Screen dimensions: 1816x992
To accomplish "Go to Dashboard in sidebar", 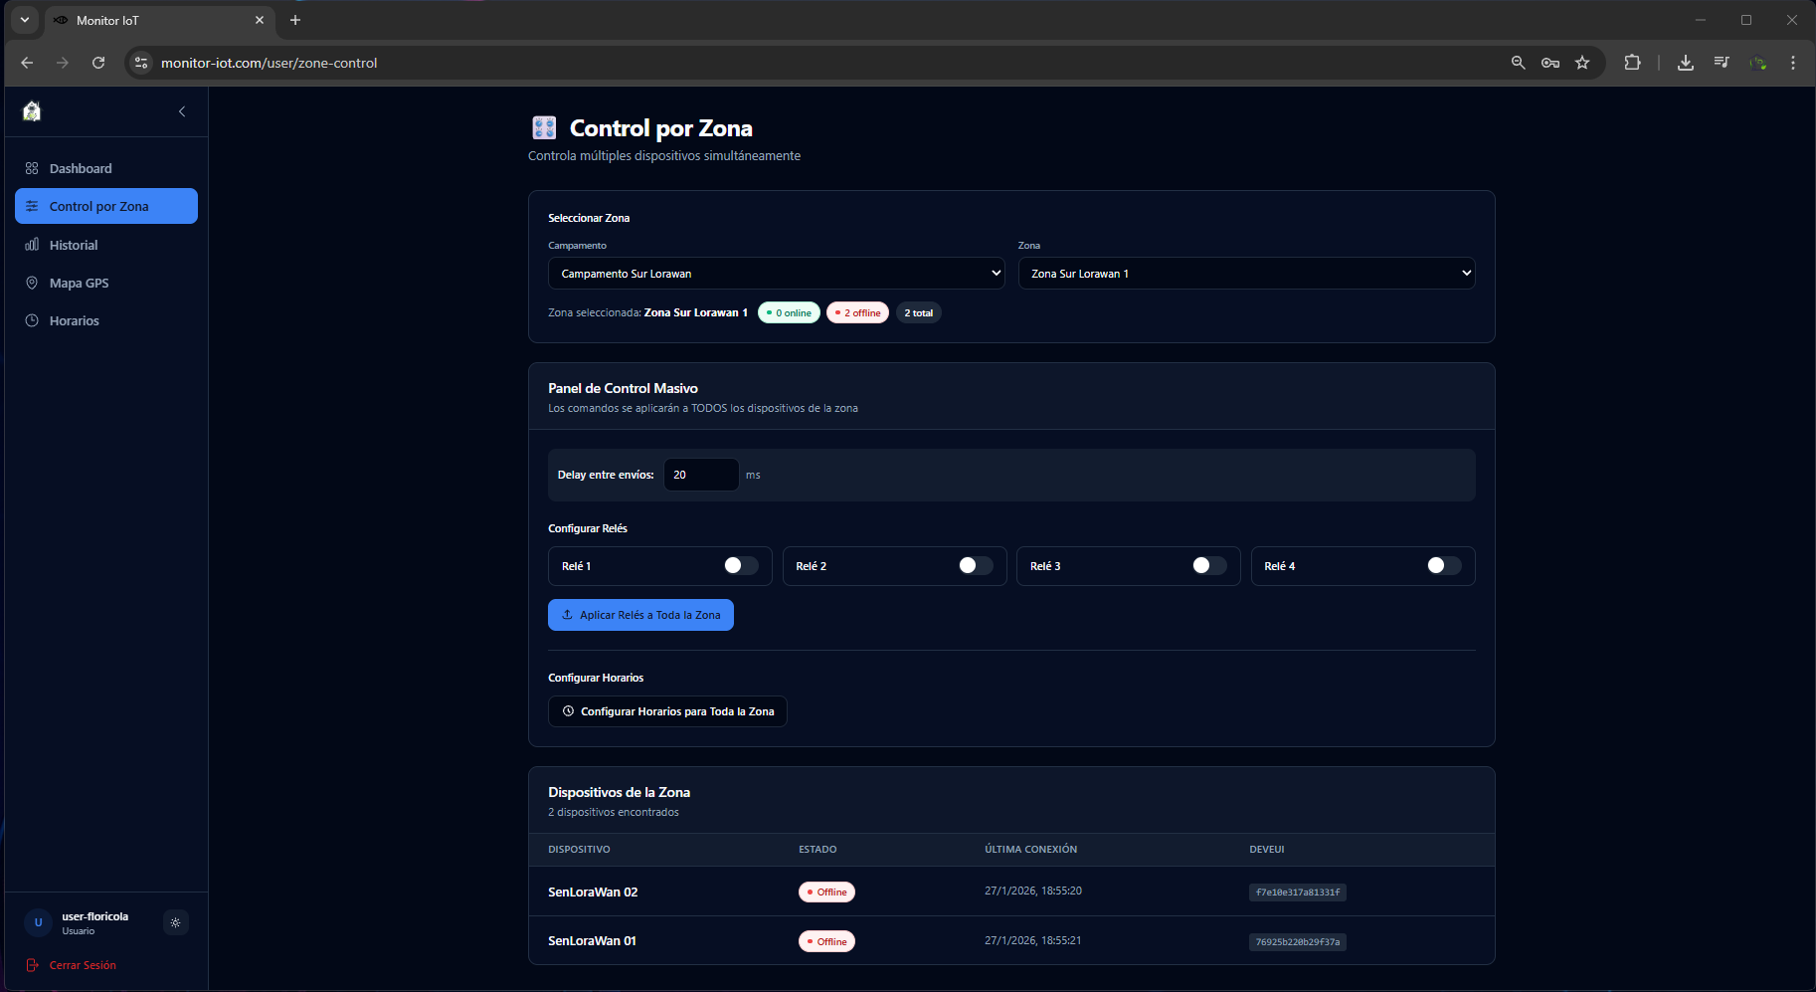I will tap(81, 169).
